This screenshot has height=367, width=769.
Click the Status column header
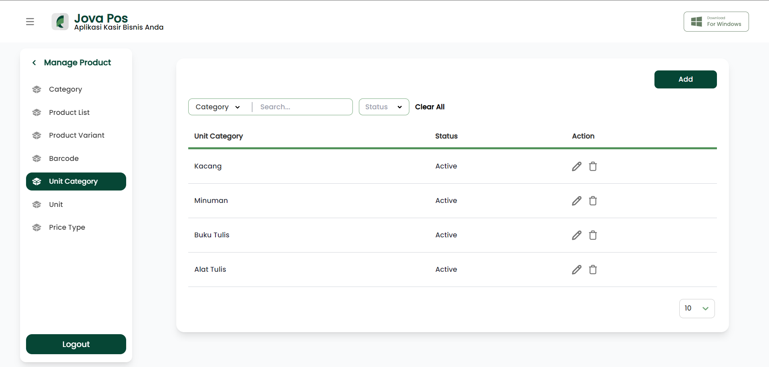(x=446, y=136)
